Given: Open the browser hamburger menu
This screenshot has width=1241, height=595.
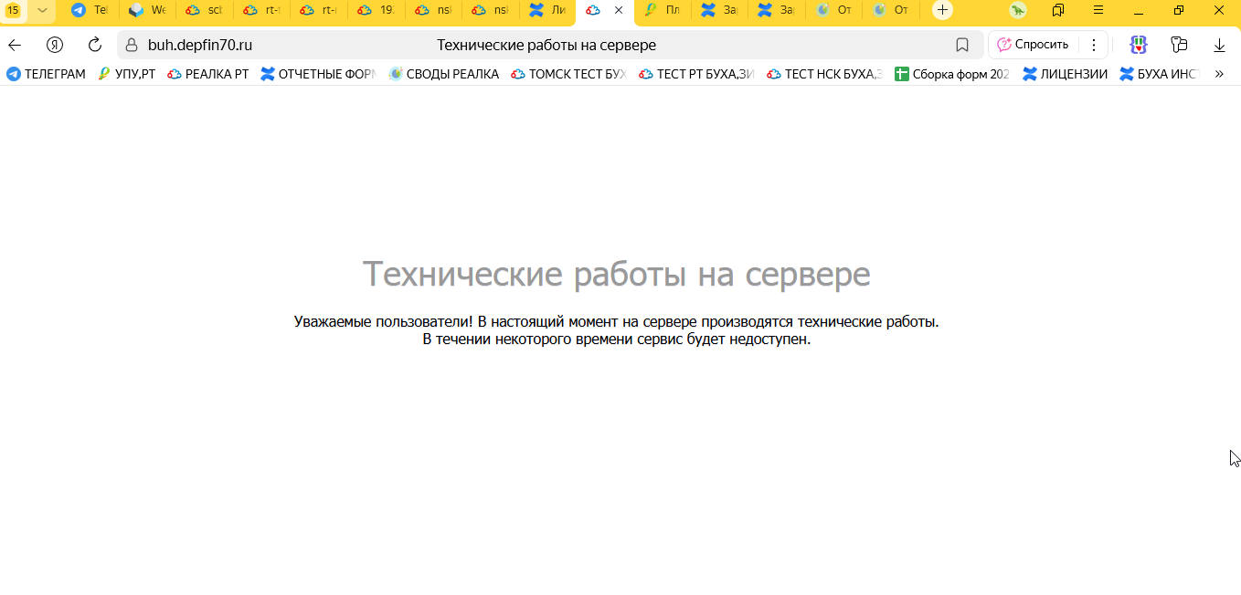Looking at the screenshot, I should click(1098, 10).
